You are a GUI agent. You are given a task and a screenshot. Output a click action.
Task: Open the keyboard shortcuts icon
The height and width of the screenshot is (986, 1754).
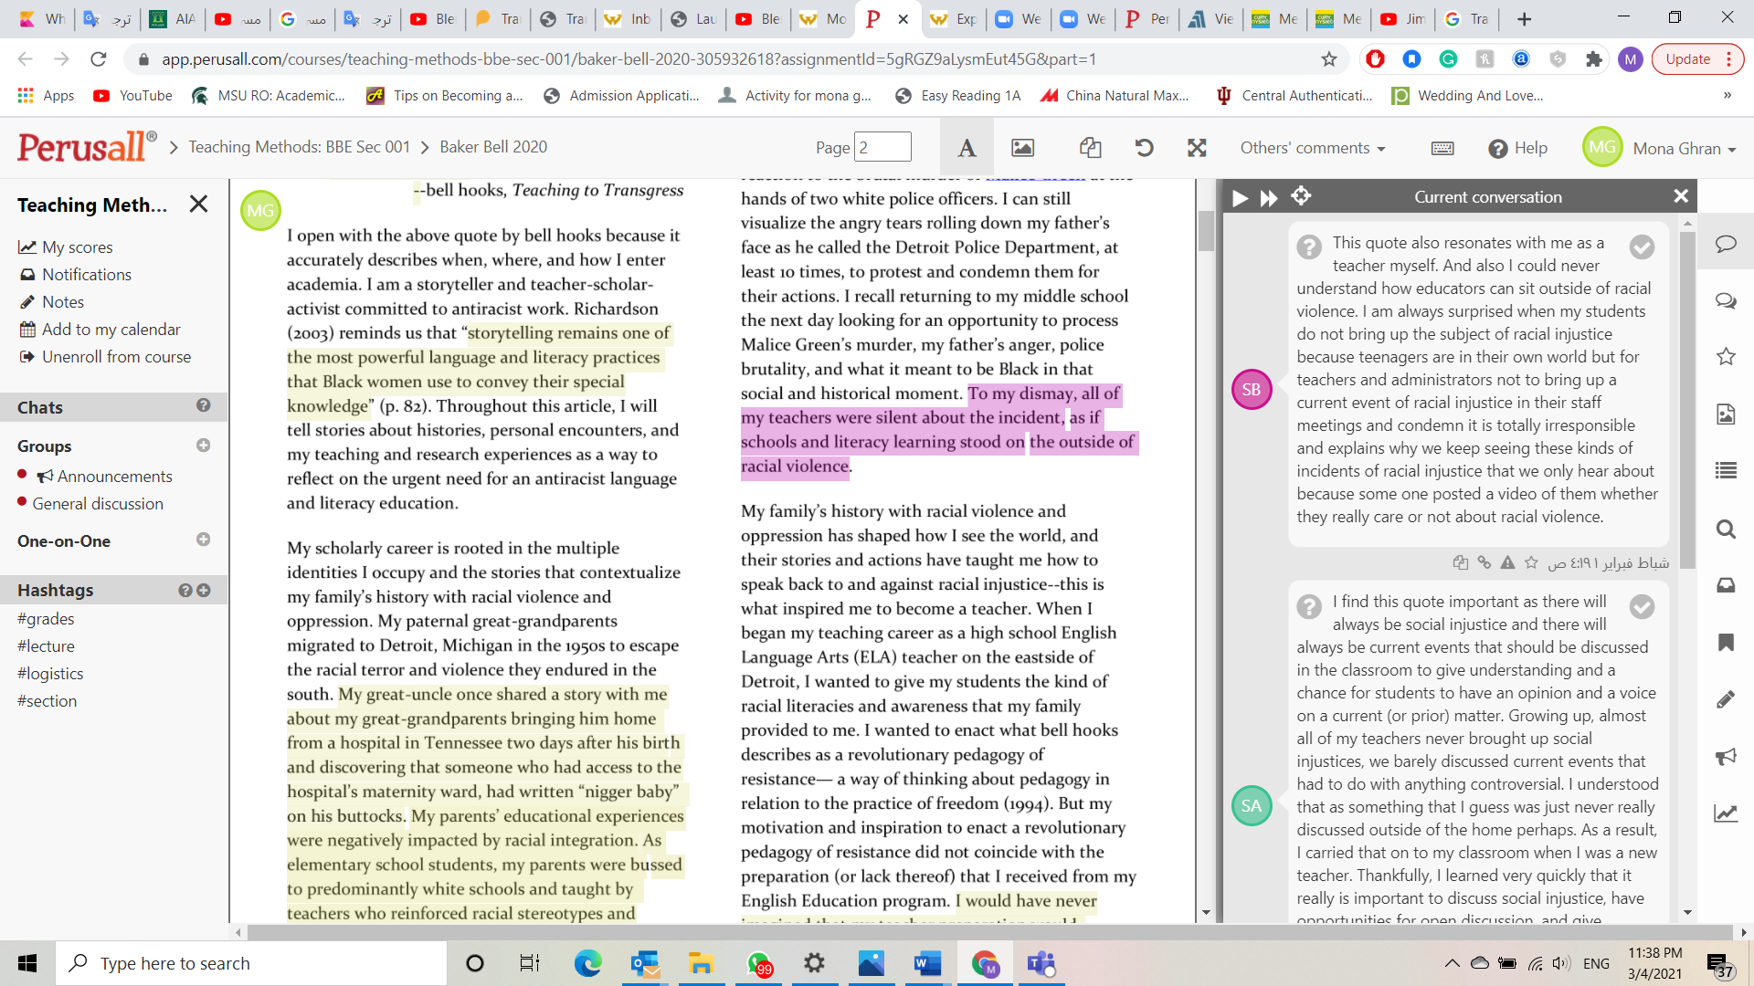coord(1442,148)
